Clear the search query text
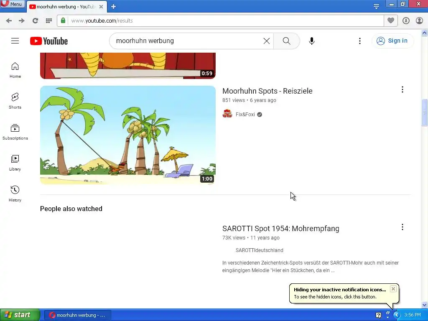Image resolution: width=428 pixels, height=321 pixels. [266, 41]
